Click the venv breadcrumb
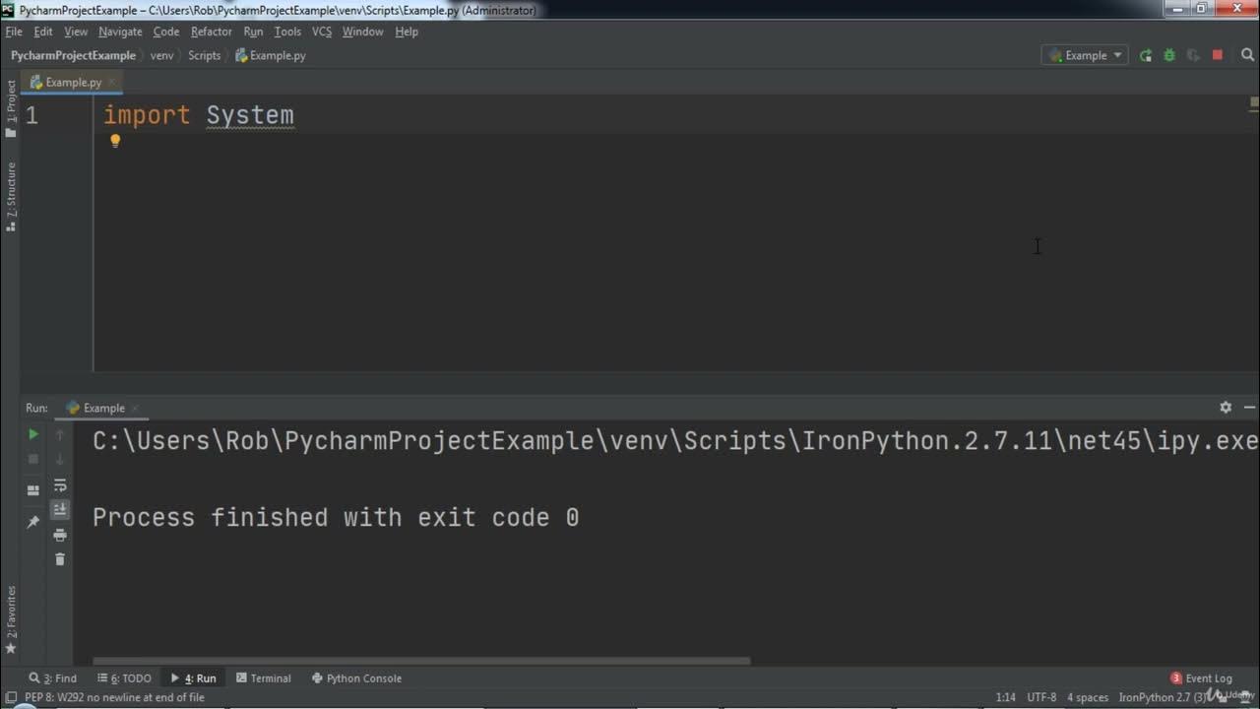The height and width of the screenshot is (709, 1260). point(161,56)
